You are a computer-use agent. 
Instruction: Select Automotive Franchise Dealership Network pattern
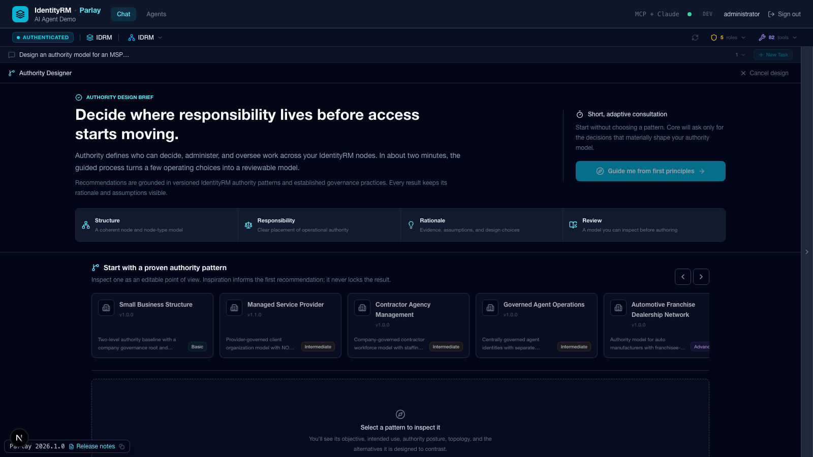(x=656, y=325)
